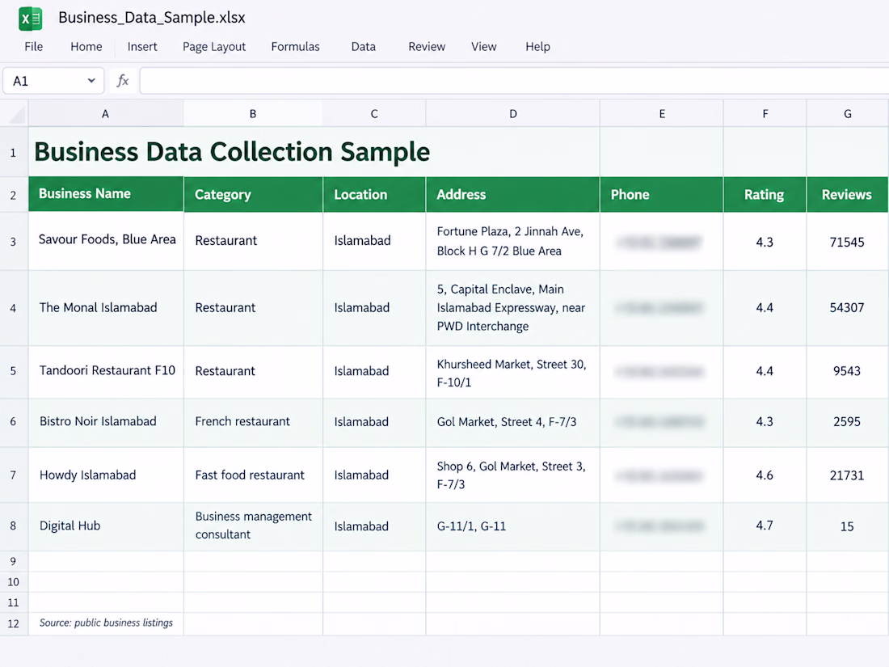Click the 'Business Name' header cell
Image resolution: width=889 pixels, height=667 pixels.
pyautogui.click(x=106, y=194)
